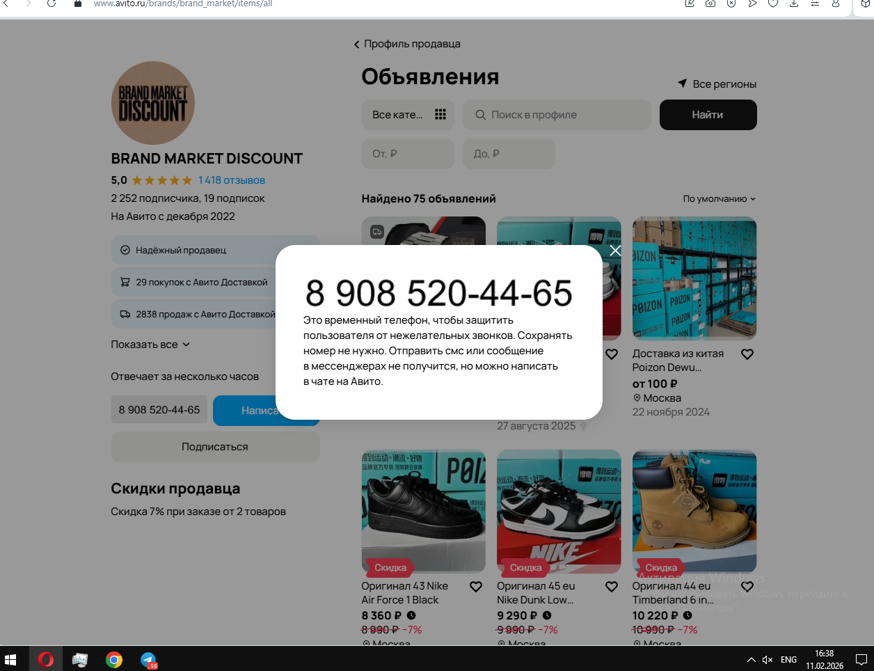Open the Timberland boots listing thumbnail
Image resolution: width=874 pixels, height=671 pixels.
tap(694, 512)
